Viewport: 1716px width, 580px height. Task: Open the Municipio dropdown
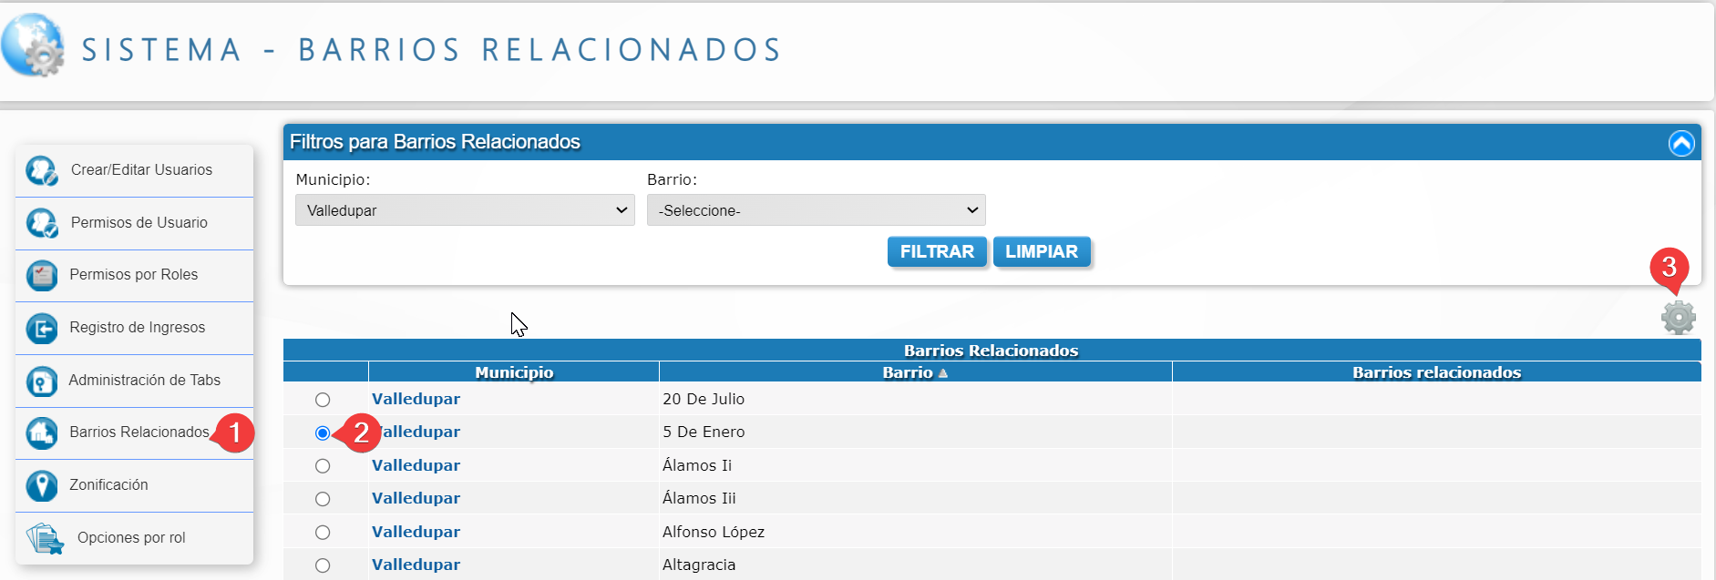pos(465,210)
